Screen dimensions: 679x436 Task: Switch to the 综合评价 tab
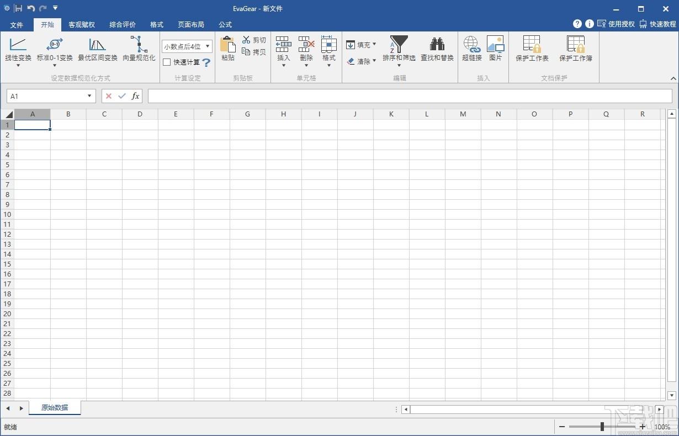[x=123, y=25]
